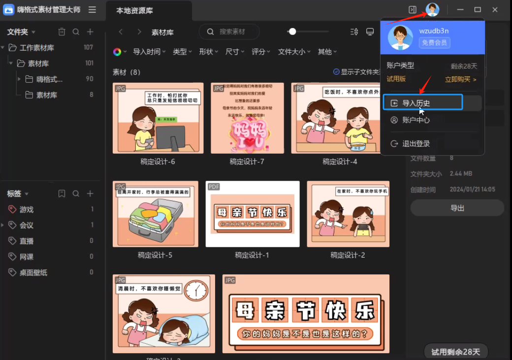Open the 形状 filter dropdown
The image size is (512, 360).
click(x=208, y=52)
